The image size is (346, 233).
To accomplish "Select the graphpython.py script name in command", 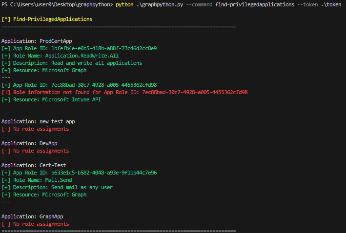I will click(159, 5).
